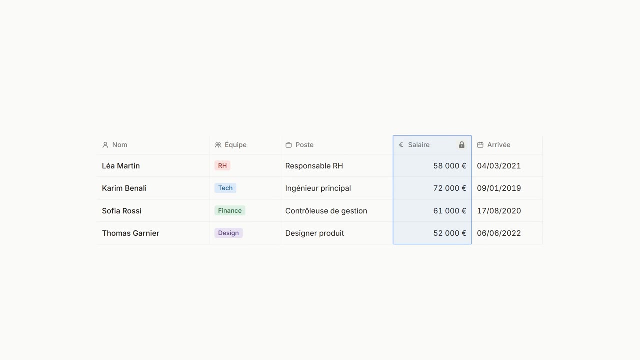This screenshot has height=360, width=640.
Task: Select the Arrivée column header
Action: click(x=507, y=145)
